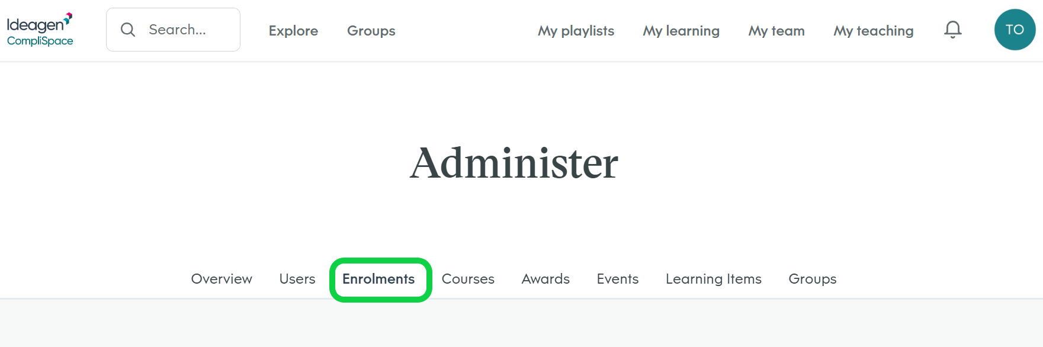The height and width of the screenshot is (347, 1043).
Task: Open the Learning Items tab
Action: point(713,279)
